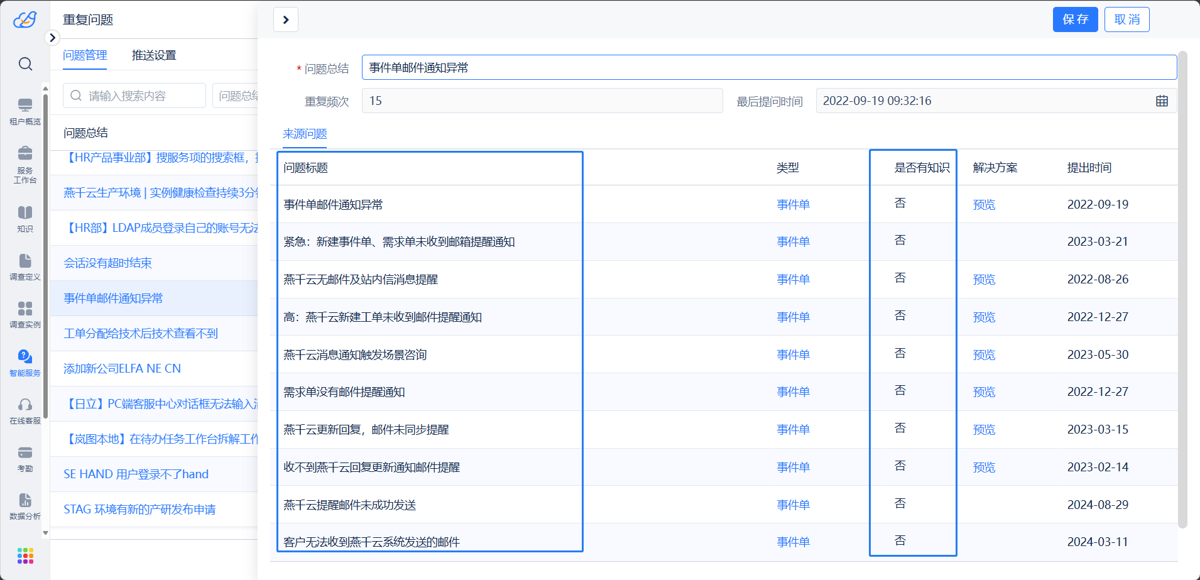Open 在线客服 headset icon

pos(25,410)
